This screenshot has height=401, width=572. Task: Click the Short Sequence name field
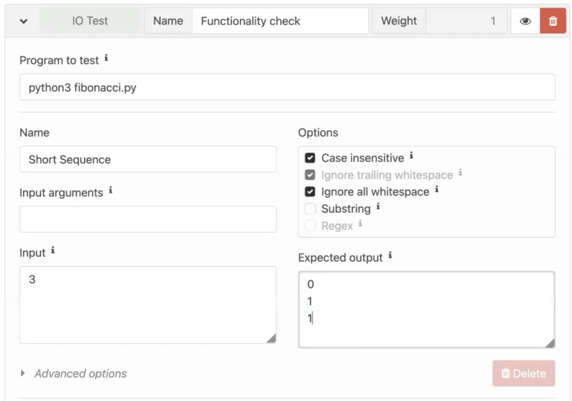click(x=148, y=160)
